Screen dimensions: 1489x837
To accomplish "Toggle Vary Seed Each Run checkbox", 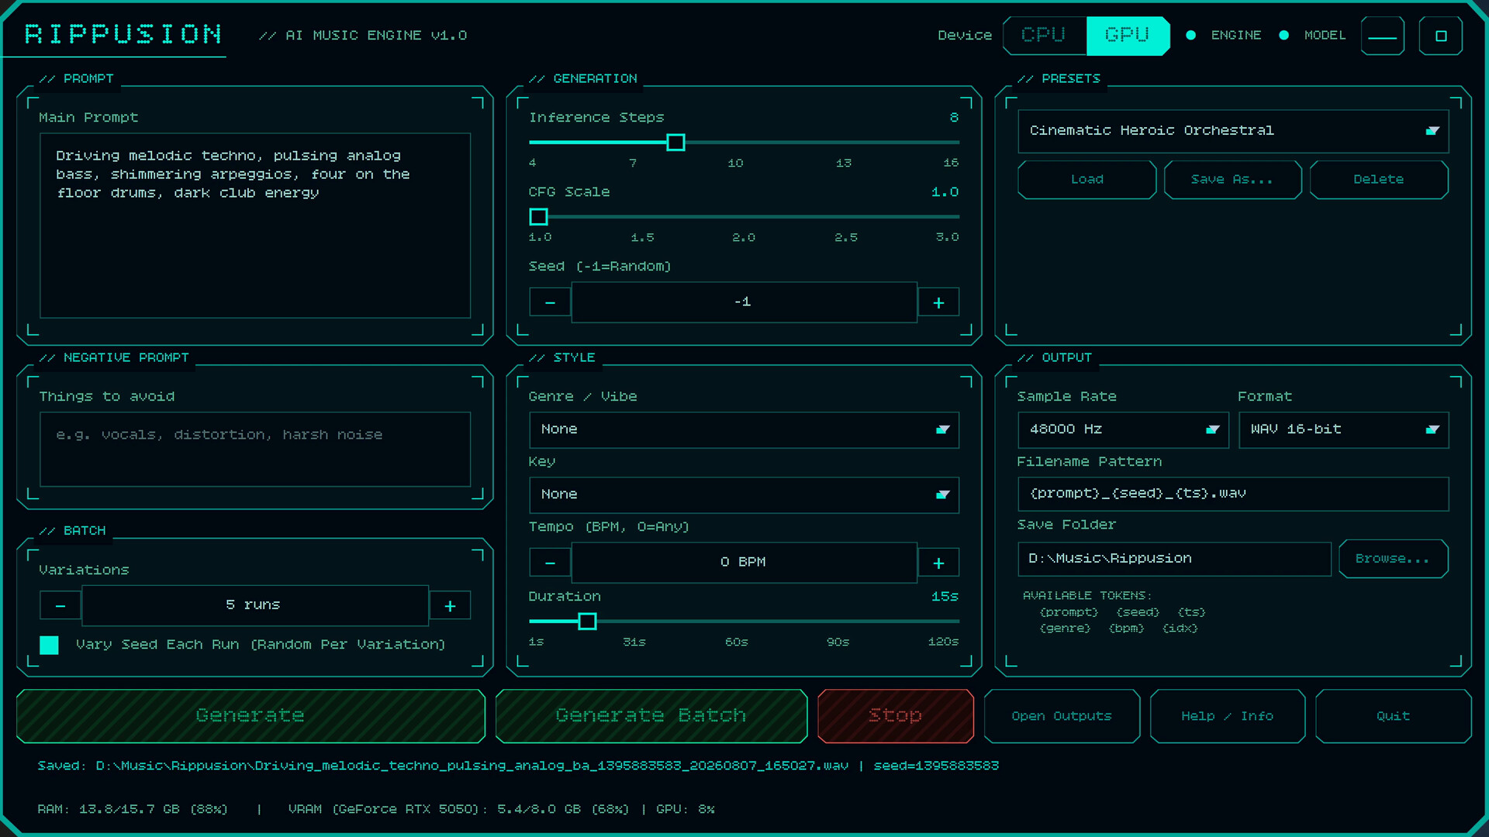I will (49, 645).
